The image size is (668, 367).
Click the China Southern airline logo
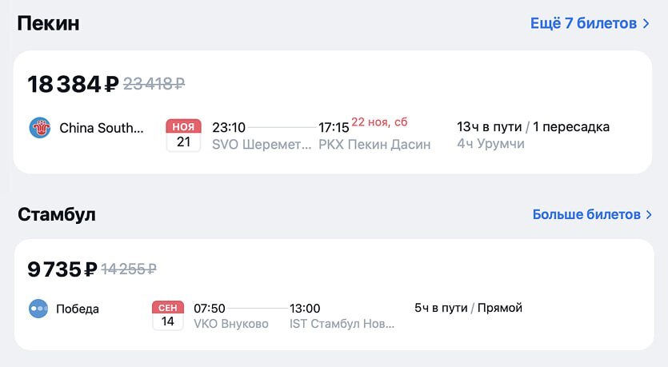40,128
